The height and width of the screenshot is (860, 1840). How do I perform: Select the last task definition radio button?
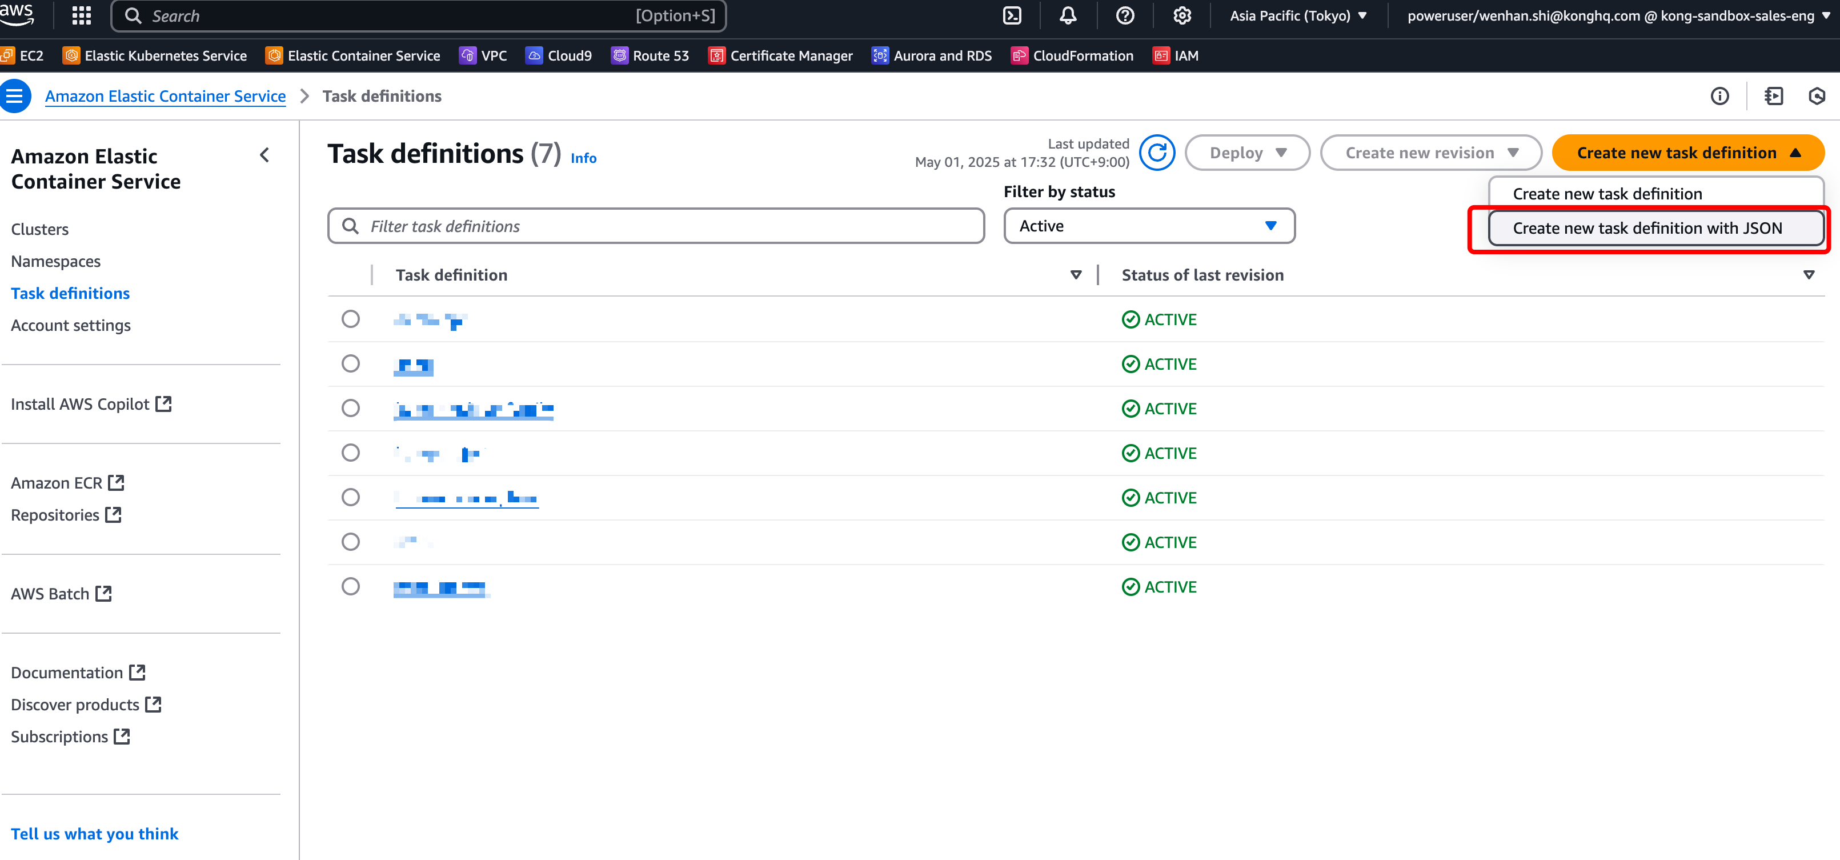(351, 586)
